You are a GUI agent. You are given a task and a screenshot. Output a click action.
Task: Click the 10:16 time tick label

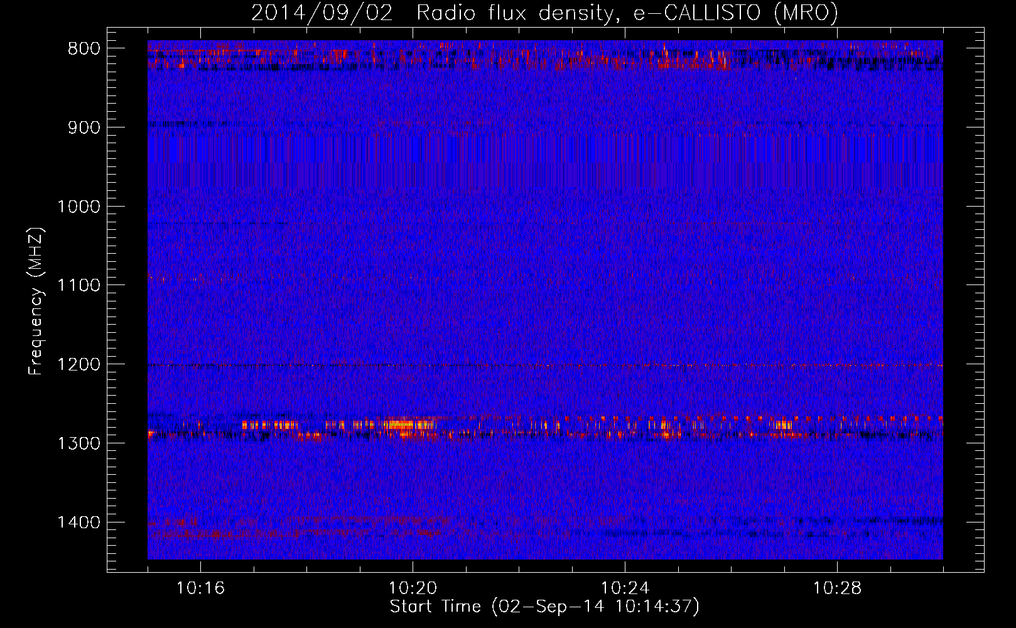[x=200, y=588]
